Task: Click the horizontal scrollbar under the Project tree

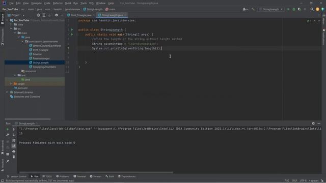Action: (28, 119)
